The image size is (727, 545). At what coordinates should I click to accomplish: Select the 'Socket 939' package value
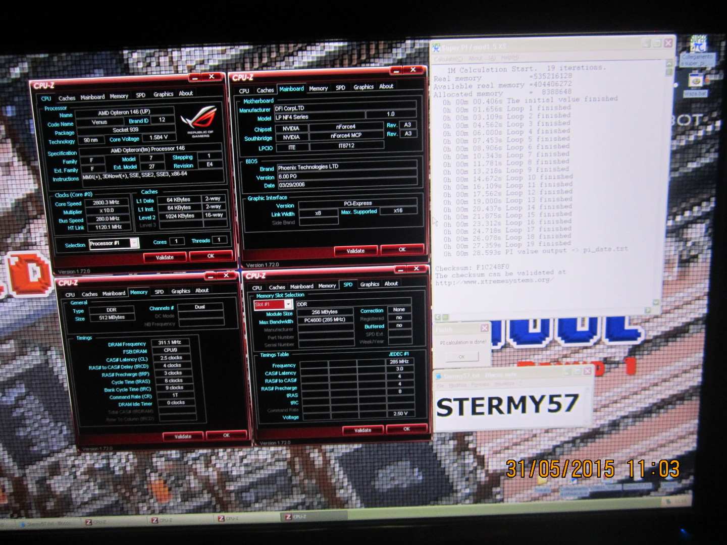[x=126, y=130]
